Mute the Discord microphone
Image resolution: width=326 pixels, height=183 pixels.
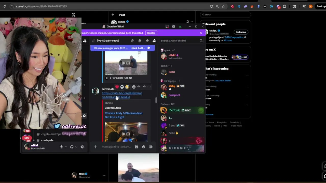pos(61,147)
